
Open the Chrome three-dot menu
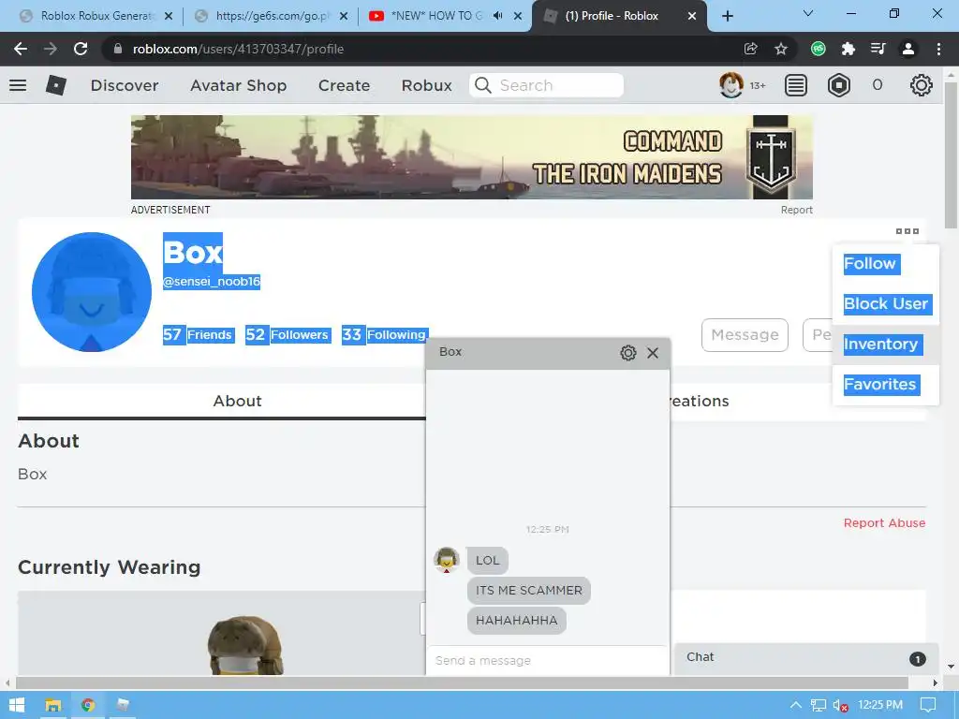[938, 49]
